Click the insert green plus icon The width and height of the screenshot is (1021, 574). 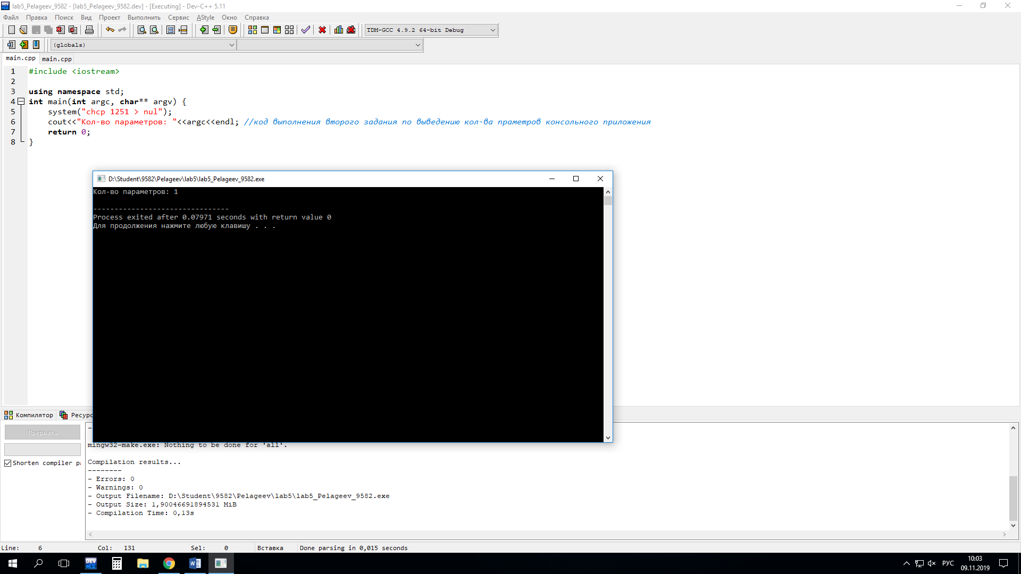[24, 45]
